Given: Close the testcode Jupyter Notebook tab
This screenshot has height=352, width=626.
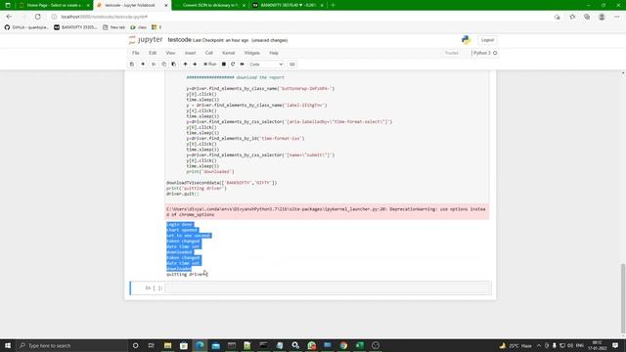Looking at the screenshot, I should click(x=166, y=5).
